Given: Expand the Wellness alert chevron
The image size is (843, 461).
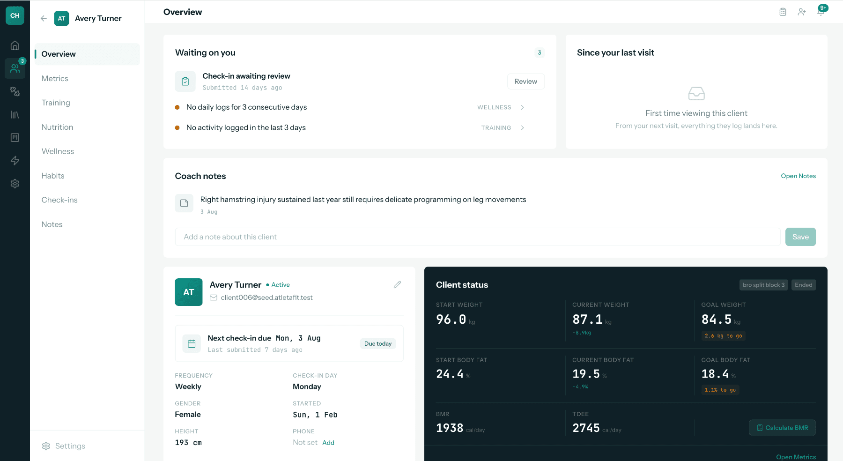Looking at the screenshot, I should click(522, 107).
